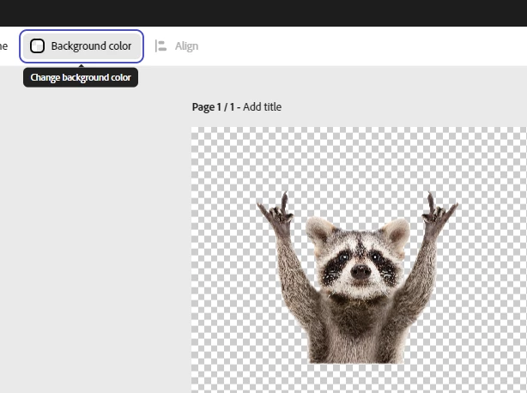Click the Change background color tooltip
The image size is (527, 393).
(x=81, y=77)
